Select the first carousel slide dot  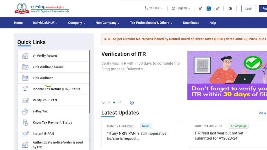[104, 103]
